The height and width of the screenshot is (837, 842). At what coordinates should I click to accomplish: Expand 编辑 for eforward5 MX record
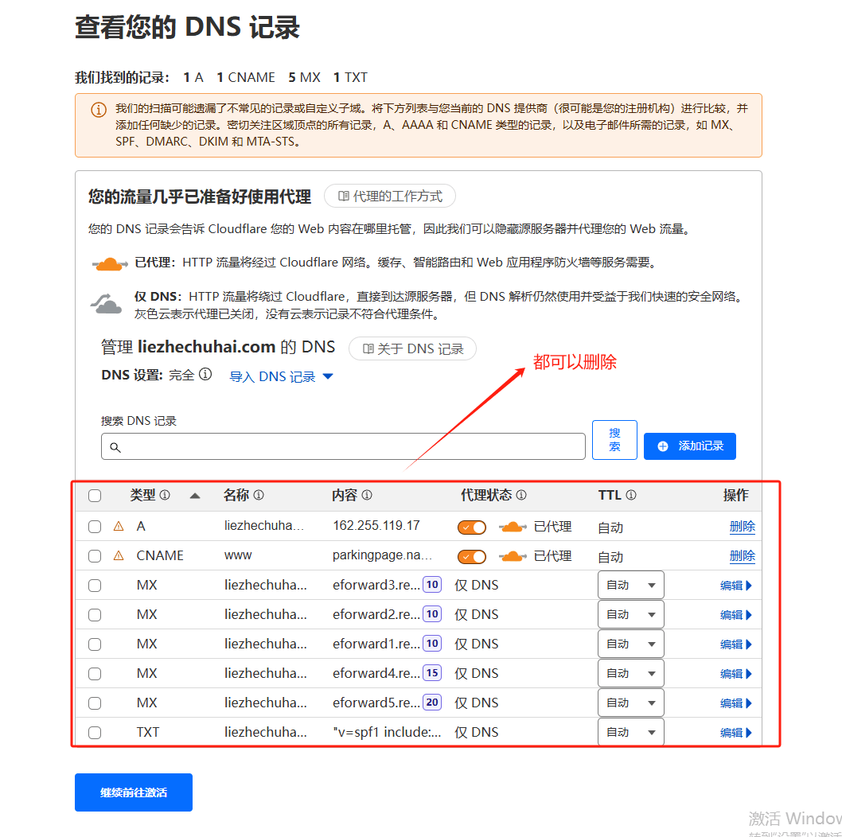tap(736, 704)
